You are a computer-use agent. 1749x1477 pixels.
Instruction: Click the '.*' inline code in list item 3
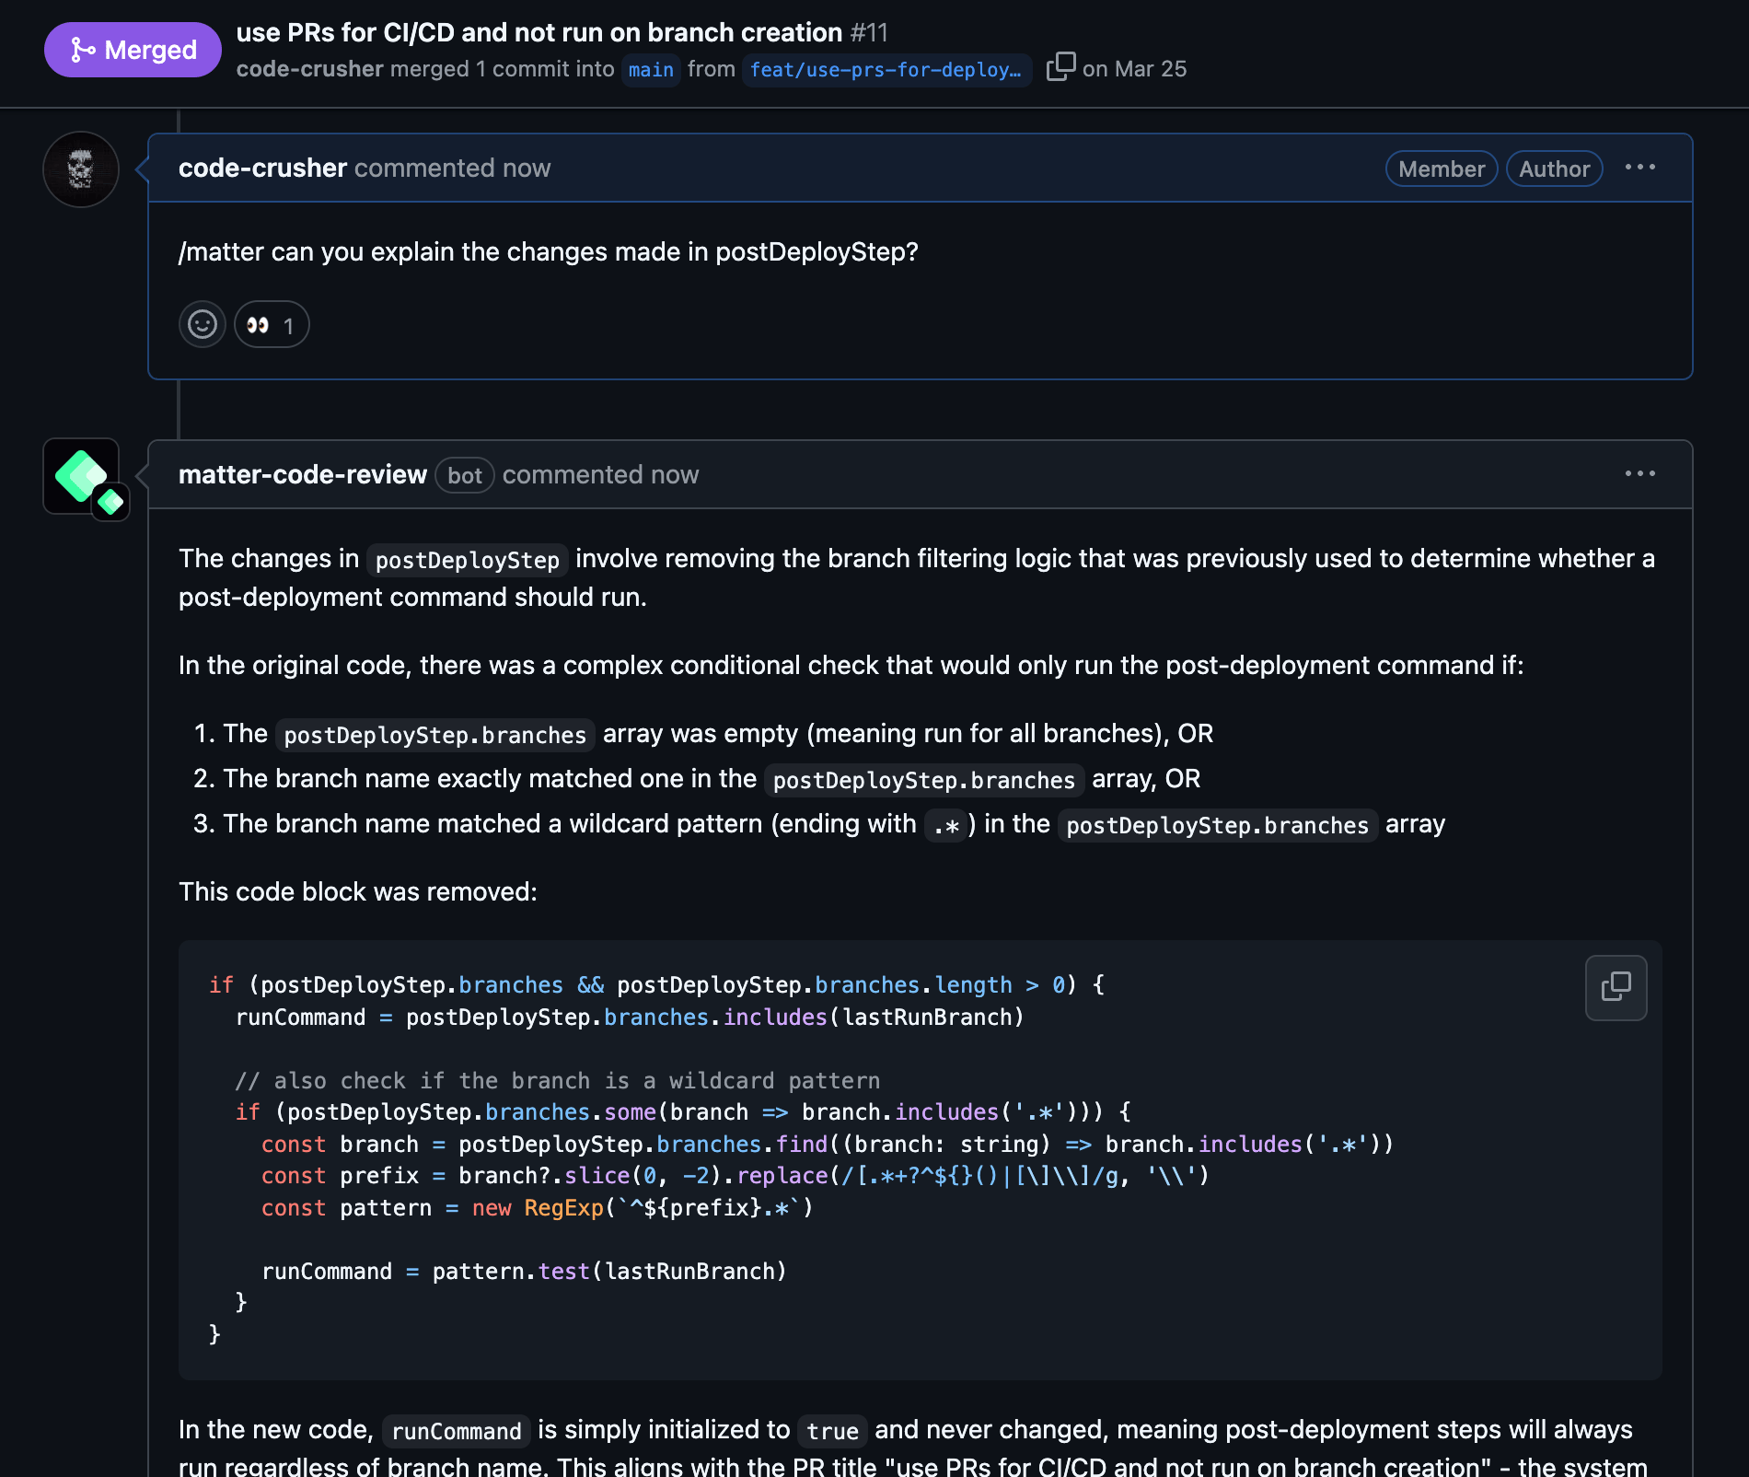pos(946,825)
